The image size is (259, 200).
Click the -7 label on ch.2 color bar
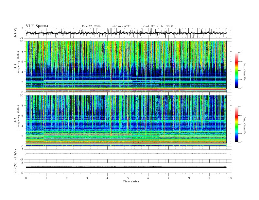click(x=241, y=142)
